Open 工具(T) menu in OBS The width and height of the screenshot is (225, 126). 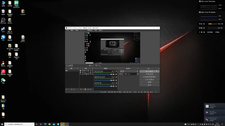click(x=96, y=30)
